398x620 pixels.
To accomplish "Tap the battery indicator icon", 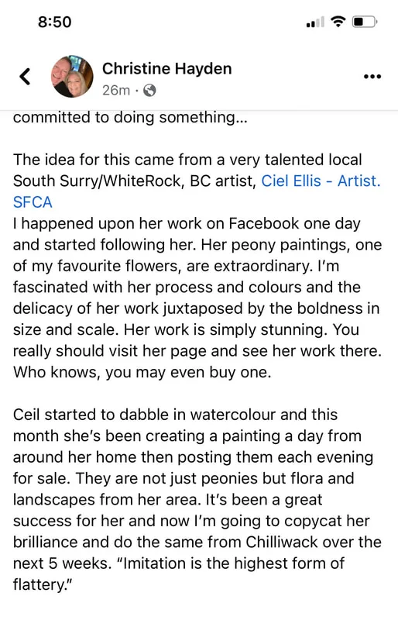I will coord(365,22).
